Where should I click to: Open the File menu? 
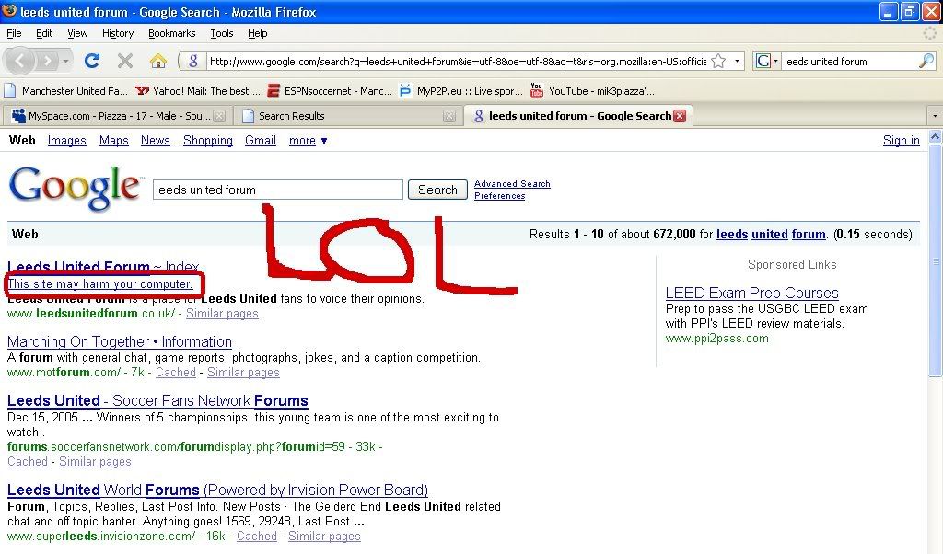14,33
